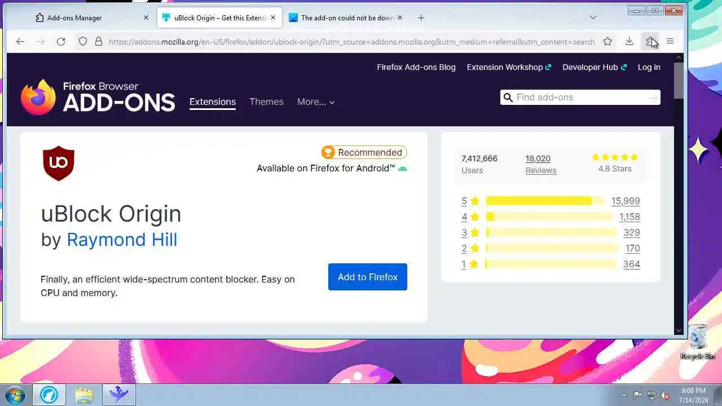This screenshot has height=406, width=722.
Task: Click the forward navigation arrow
Action: coord(41,41)
